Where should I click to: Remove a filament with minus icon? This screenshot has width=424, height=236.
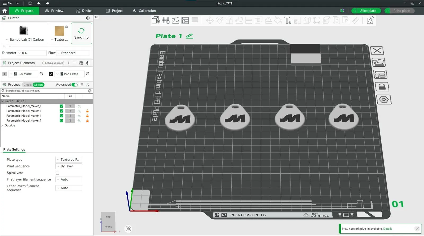coord(75,63)
